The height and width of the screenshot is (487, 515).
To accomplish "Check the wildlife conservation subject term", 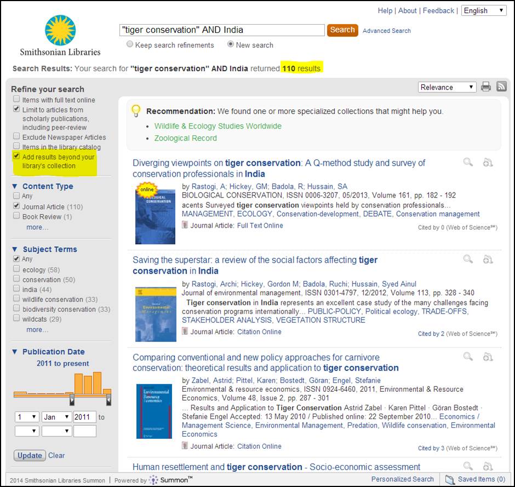I will 16,298.
